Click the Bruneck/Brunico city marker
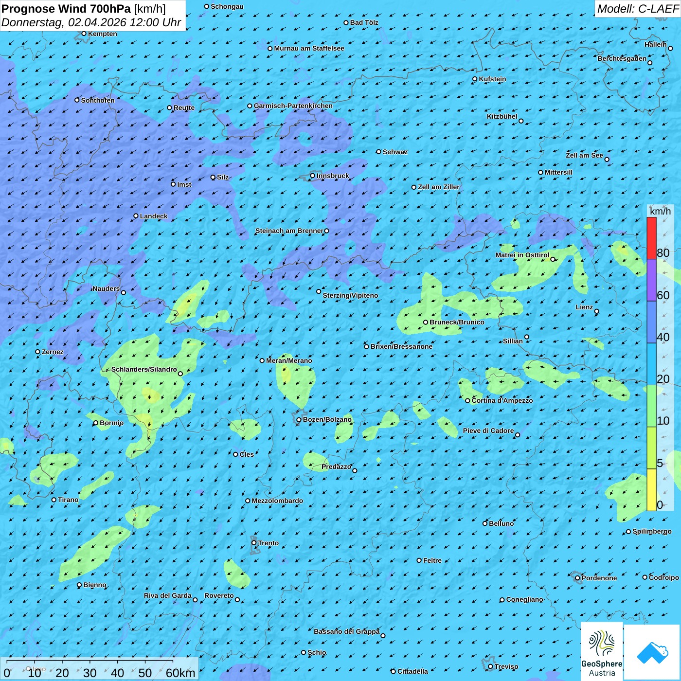Screen dimensions: 681x681 pos(426,322)
